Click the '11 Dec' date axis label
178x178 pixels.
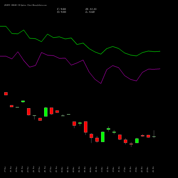(102, 169)
